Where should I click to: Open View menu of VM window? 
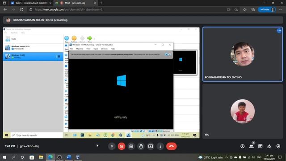pyautogui.click(x=88, y=49)
